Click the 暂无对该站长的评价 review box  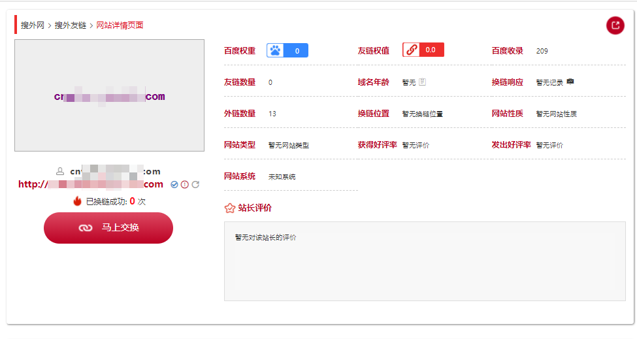424,261
